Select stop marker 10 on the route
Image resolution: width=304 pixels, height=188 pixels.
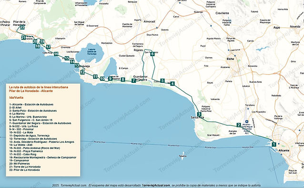pyautogui.click(x=102, y=79)
